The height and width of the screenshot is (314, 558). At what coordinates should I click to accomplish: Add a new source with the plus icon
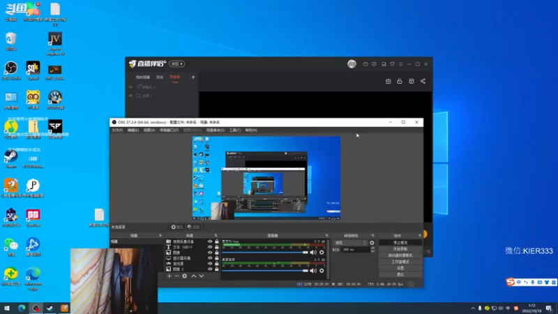click(x=169, y=276)
